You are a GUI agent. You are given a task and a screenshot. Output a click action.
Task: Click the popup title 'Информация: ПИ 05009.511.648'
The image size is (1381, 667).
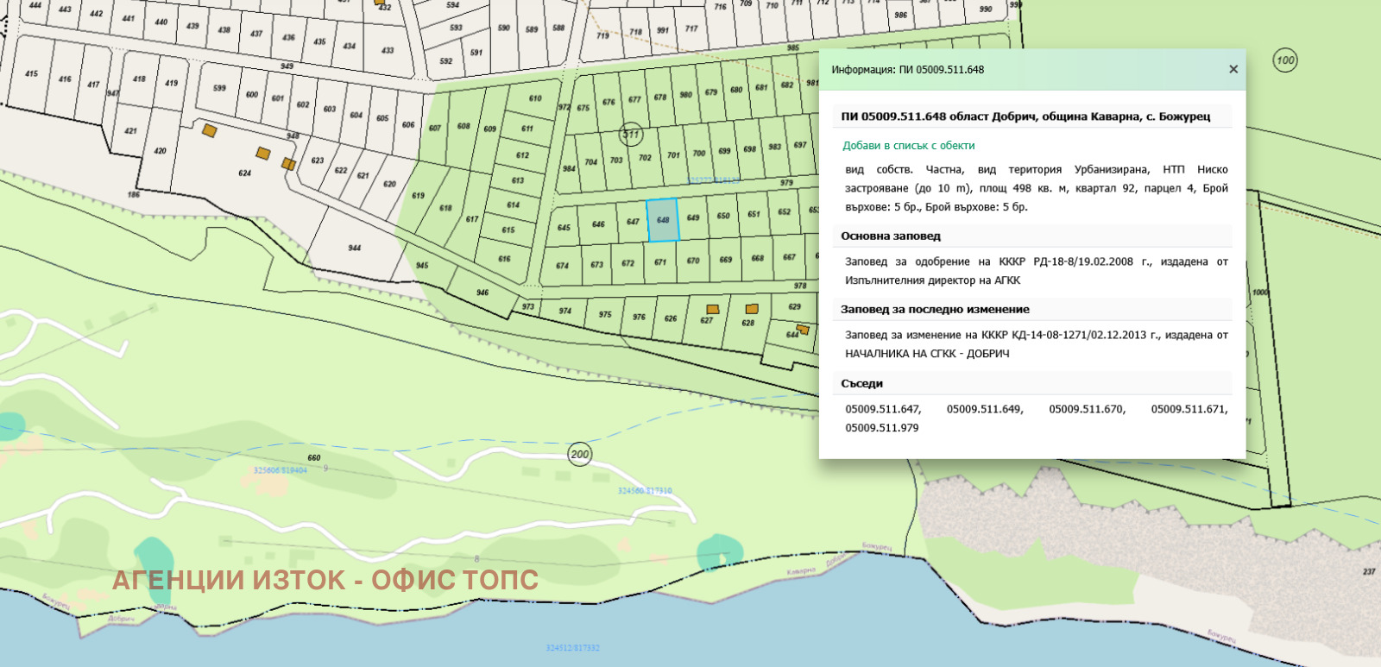907,70
